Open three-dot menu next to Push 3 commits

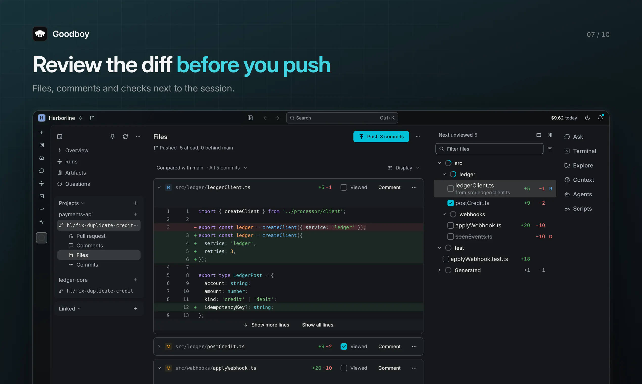click(418, 136)
